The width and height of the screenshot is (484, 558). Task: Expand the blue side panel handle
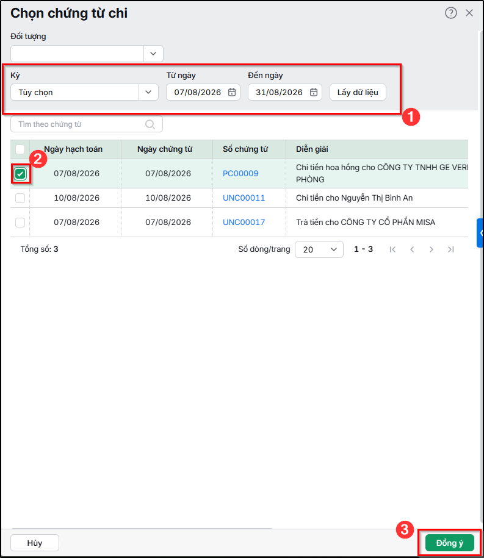[x=480, y=233]
